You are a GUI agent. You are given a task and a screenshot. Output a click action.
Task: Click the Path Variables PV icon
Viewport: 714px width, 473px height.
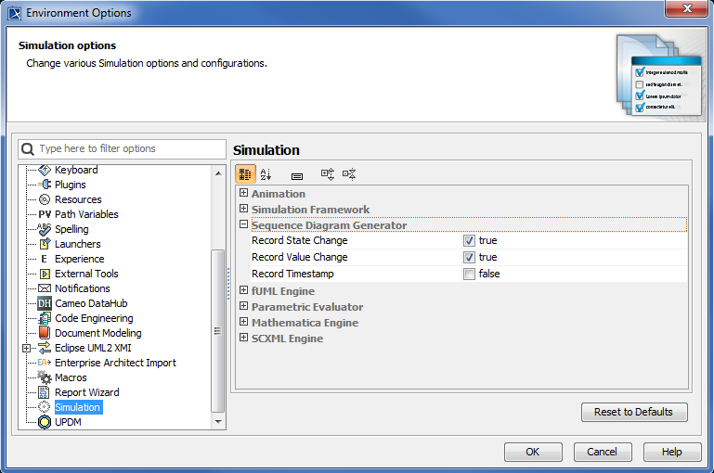(x=45, y=214)
